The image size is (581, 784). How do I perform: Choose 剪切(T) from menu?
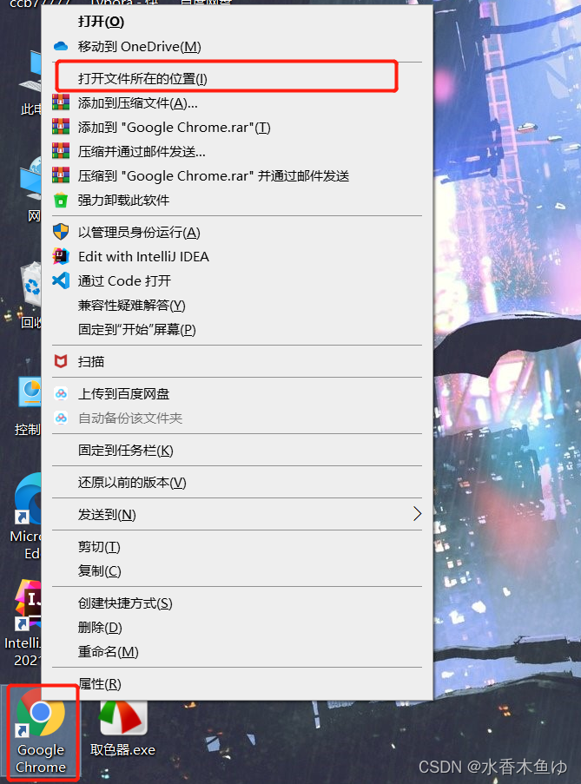(237, 546)
